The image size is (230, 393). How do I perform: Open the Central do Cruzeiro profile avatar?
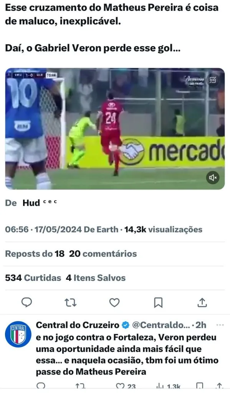(18, 334)
